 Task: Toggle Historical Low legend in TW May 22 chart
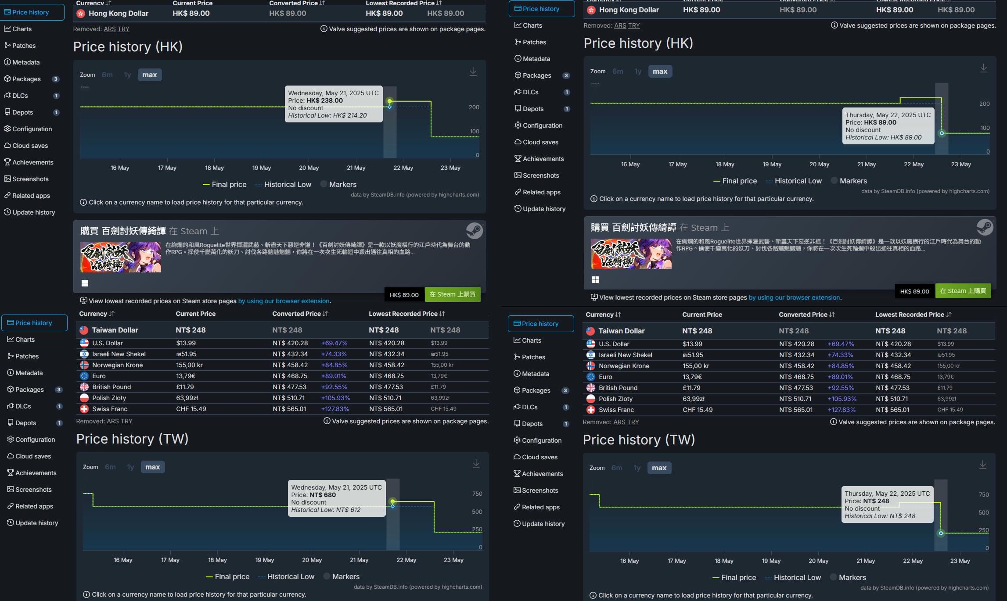point(792,577)
